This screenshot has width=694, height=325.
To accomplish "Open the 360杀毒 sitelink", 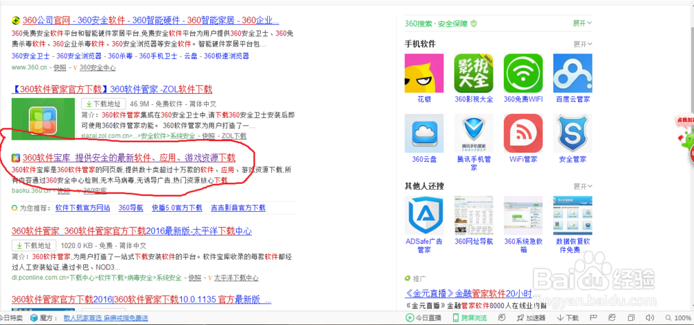I will (120, 56).
